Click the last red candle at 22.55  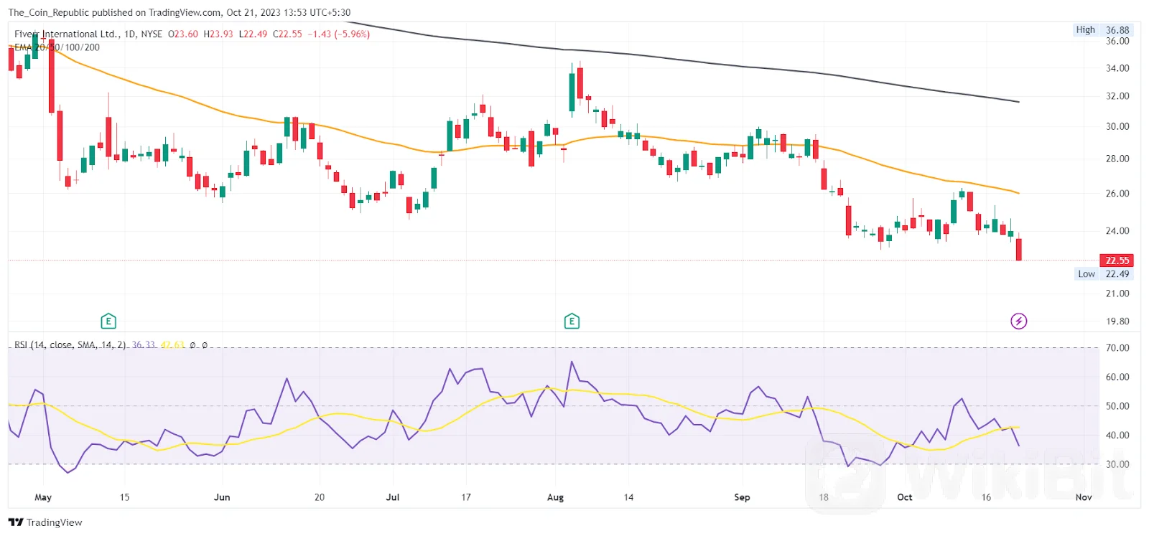[x=1018, y=249]
